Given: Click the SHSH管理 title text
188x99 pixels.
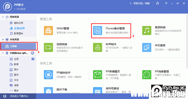Looking at the screenshot, I should 63,29.
